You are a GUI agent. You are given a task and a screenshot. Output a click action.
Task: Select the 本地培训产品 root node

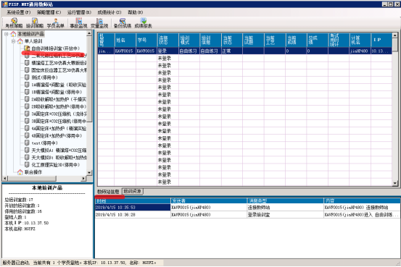point(30,34)
